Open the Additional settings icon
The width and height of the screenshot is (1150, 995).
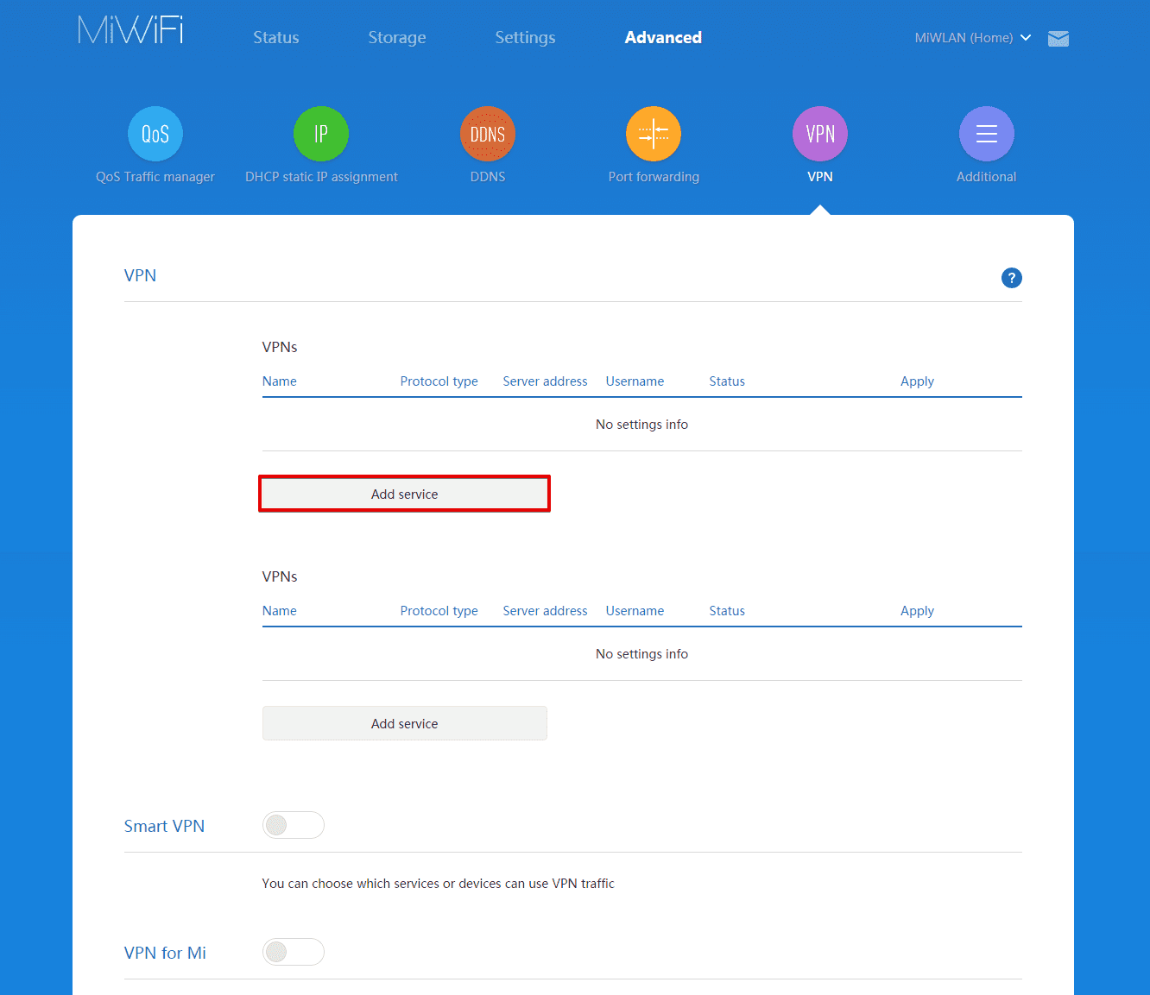click(x=986, y=134)
